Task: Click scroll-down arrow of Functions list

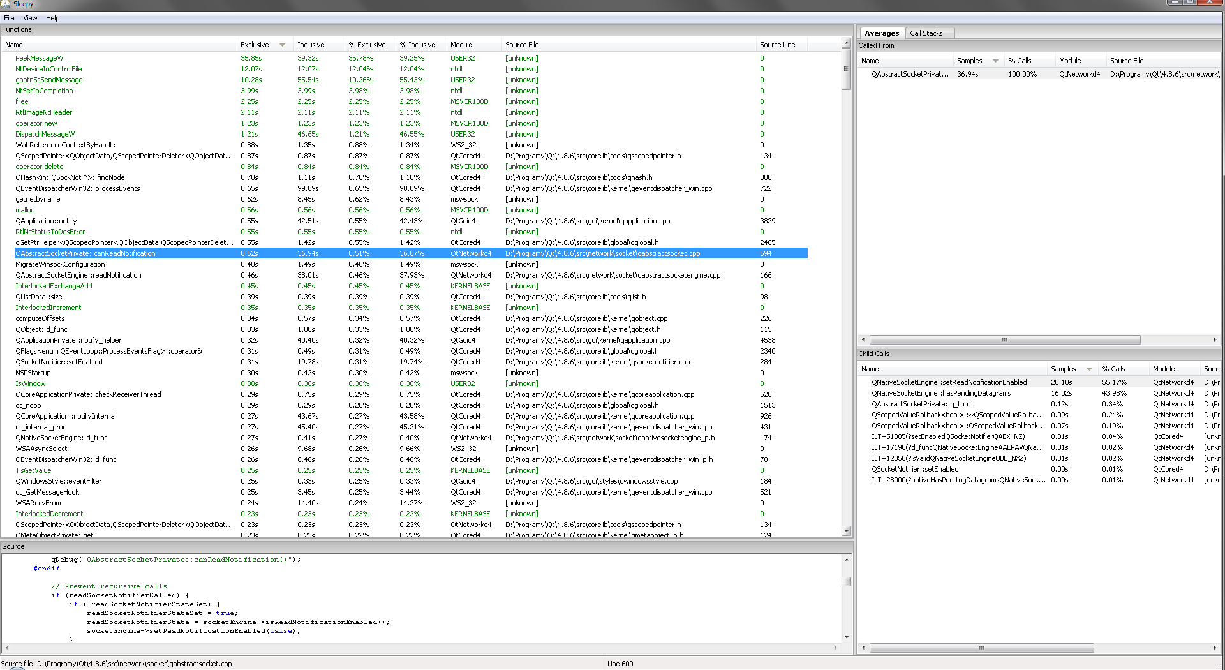Action: [x=846, y=531]
